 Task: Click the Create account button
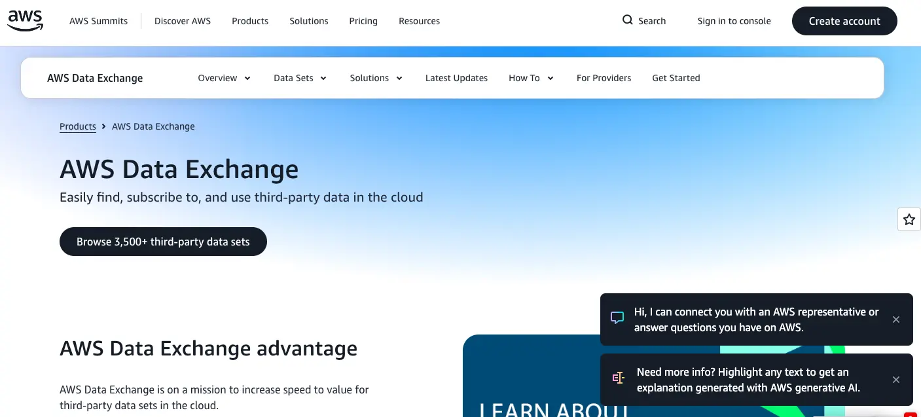pos(844,21)
